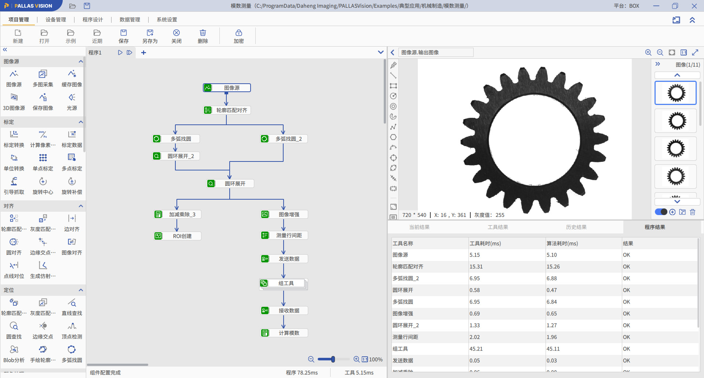Viewport: 704px width, 378px height.
Task: Expand image viewer to fullscreen
Action: 695,52
